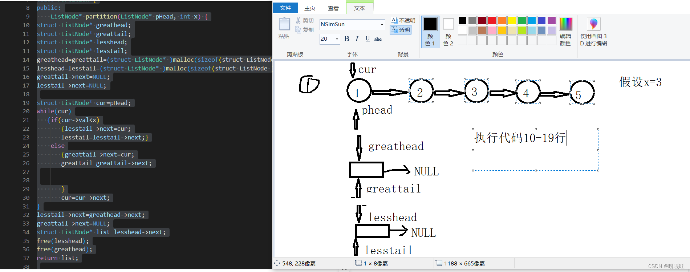Pick the lime palette swatch
The image size is (690, 272).
pos(522,30)
